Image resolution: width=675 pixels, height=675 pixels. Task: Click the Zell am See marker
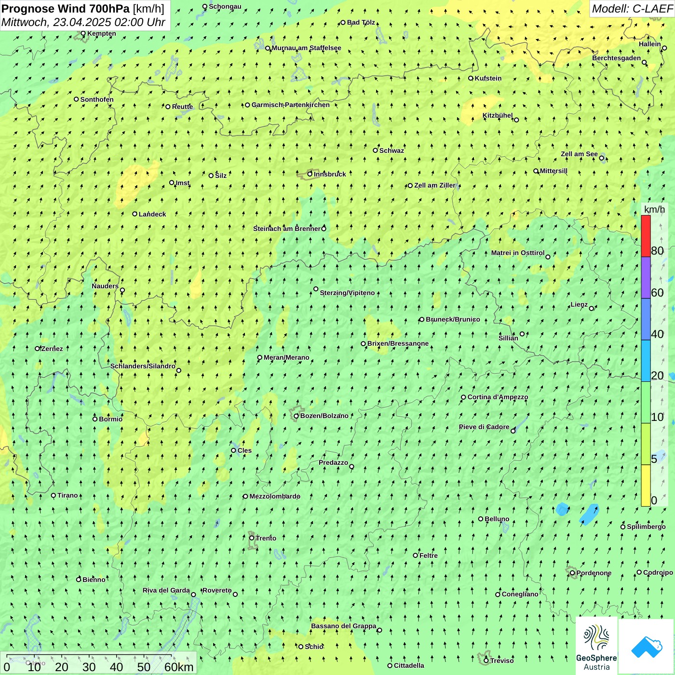point(601,158)
